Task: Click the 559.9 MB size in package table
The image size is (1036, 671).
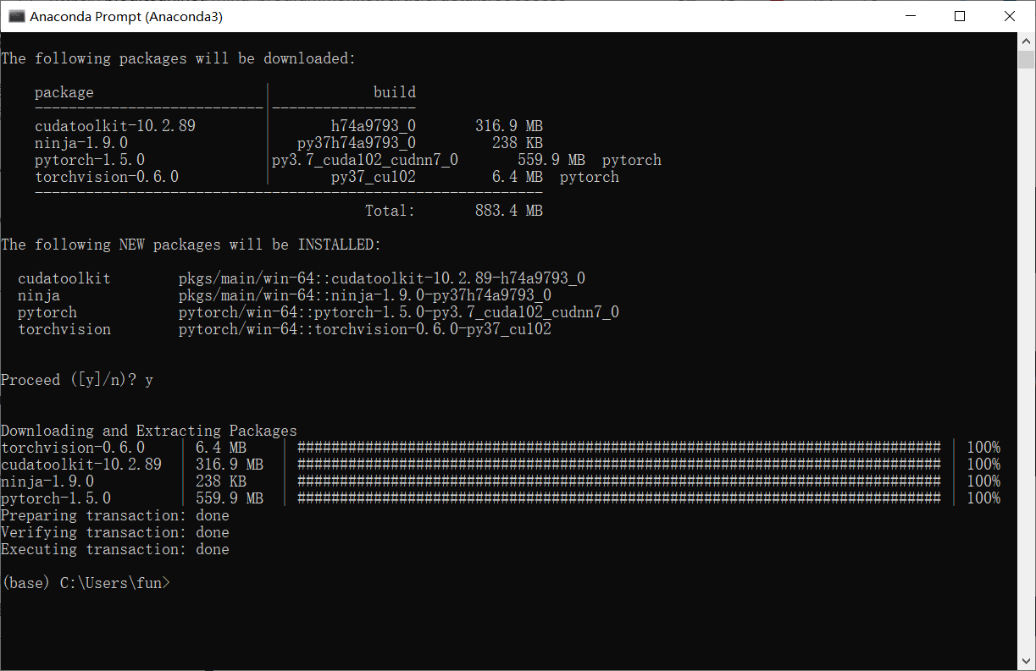Action: [x=551, y=160]
